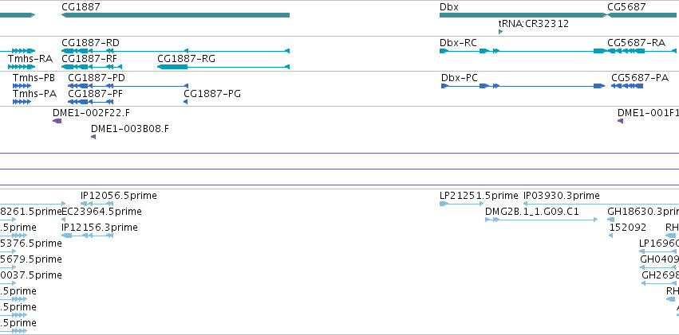
Task: Click the CG5687 gene label
Action: click(x=626, y=7)
